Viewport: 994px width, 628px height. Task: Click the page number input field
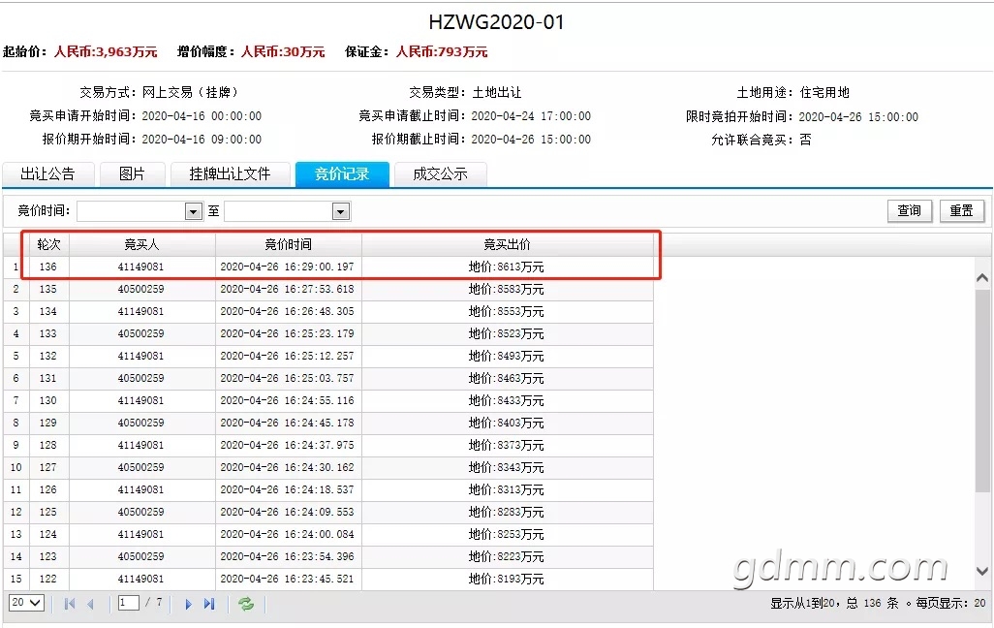tap(129, 603)
